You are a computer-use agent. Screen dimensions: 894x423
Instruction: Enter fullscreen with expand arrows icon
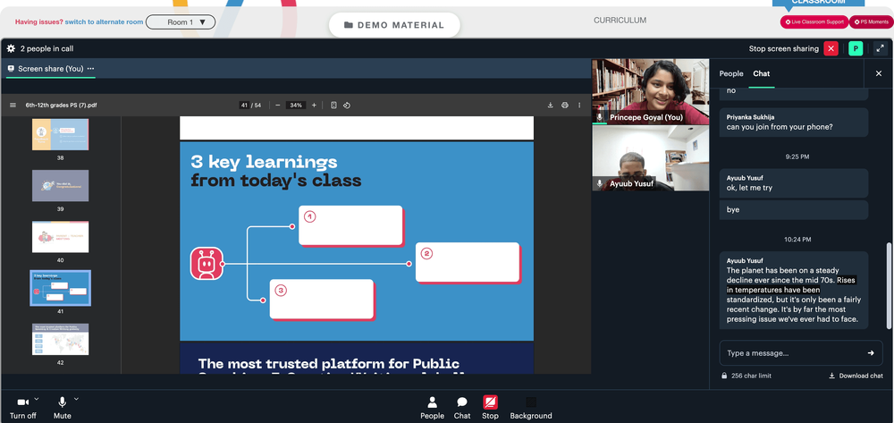point(881,48)
